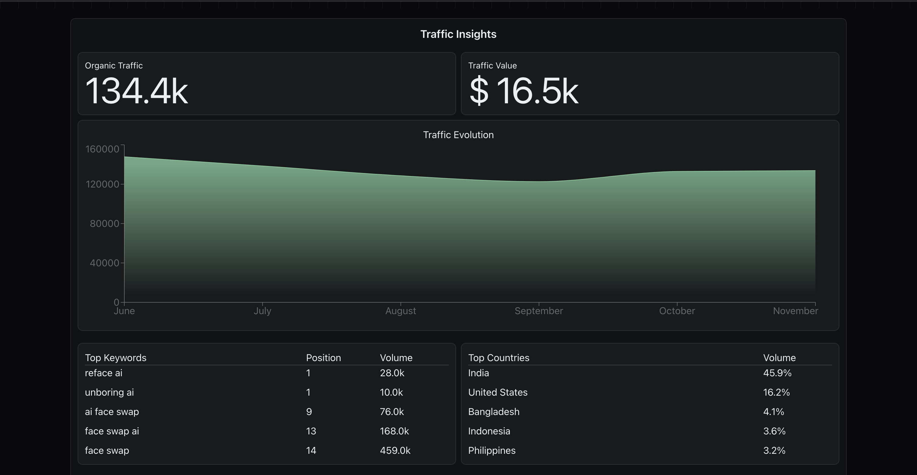Click the Top Keywords column header

tap(116, 358)
